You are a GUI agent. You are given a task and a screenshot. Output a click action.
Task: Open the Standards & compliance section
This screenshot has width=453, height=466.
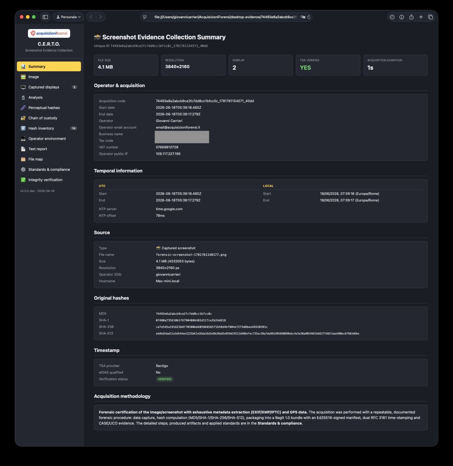click(x=49, y=170)
